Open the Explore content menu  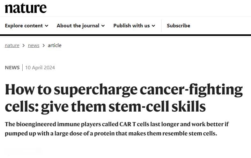[x=26, y=26]
